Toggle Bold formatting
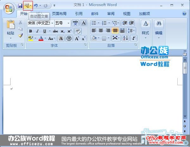This screenshot has height=147, width=190. (30, 31)
